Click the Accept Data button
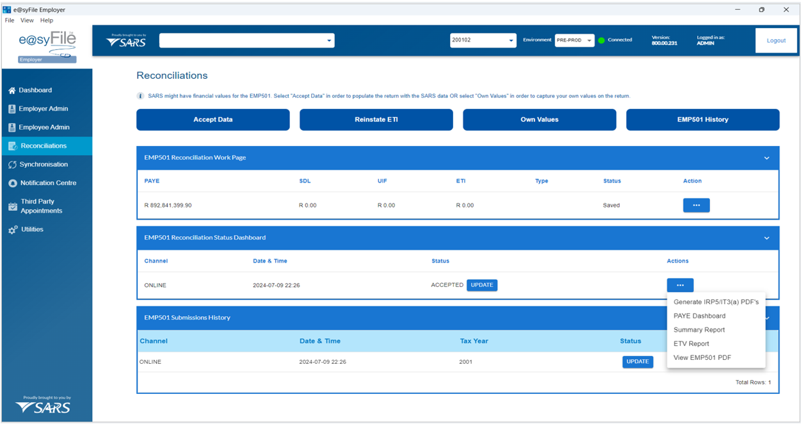Viewport: 804px width, 424px height. (x=213, y=120)
